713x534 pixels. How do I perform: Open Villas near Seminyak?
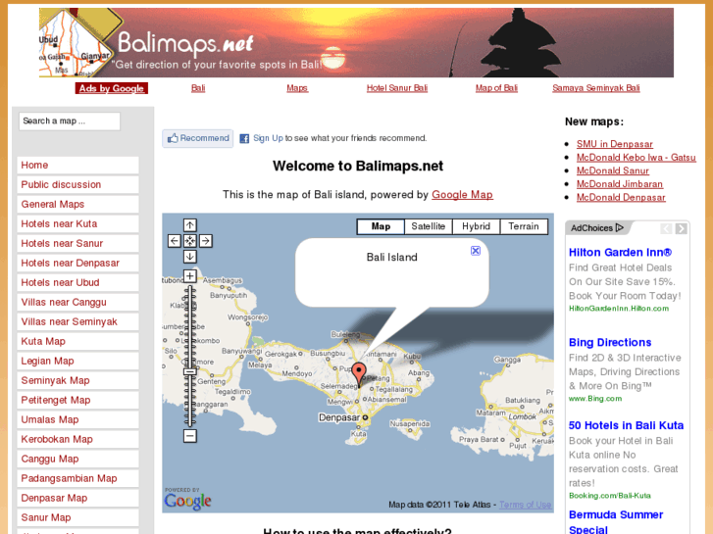tap(77, 321)
